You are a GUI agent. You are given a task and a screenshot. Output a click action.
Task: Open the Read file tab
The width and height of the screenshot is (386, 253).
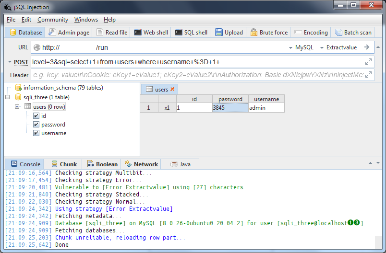112,33
